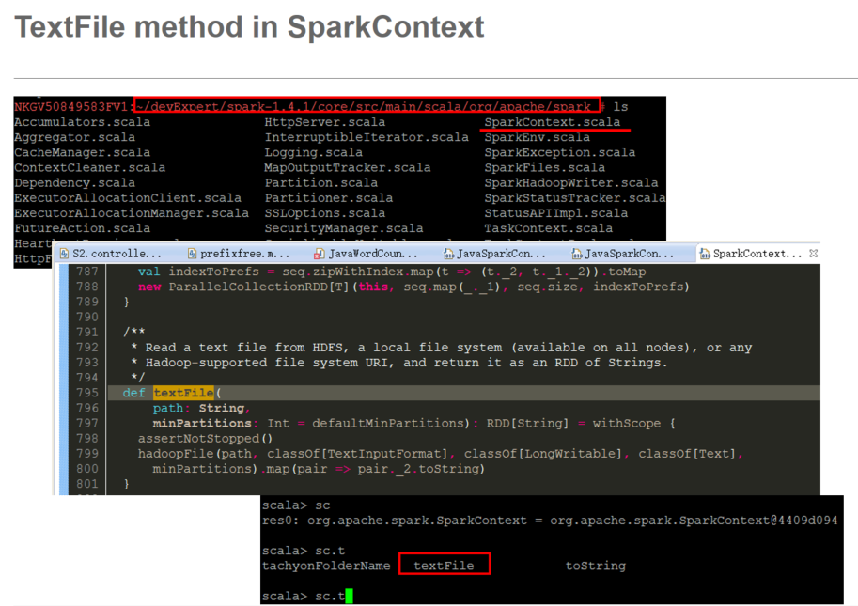
Task: Click textFile completion in the Scala shell
Action: click(x=444, y=566)
